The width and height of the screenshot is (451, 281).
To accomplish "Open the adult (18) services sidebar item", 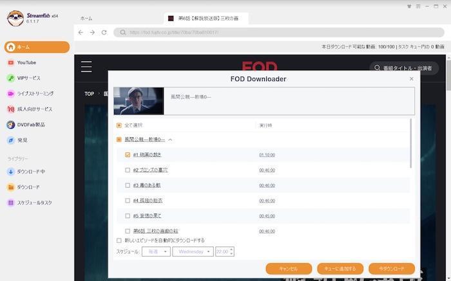I will [30, 109].
